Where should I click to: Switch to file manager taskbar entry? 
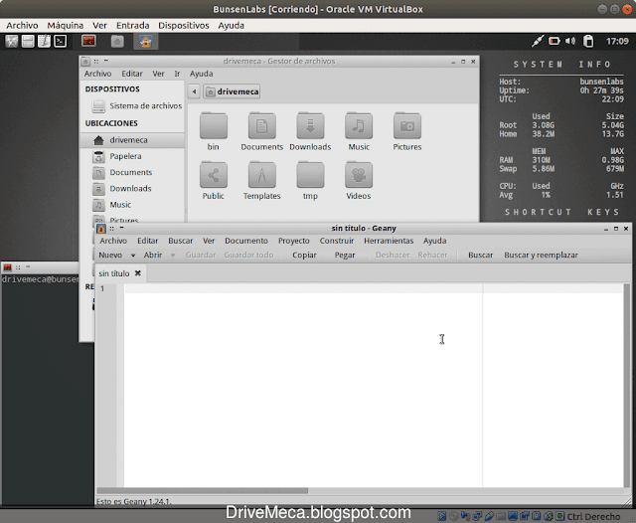(117, 42)
